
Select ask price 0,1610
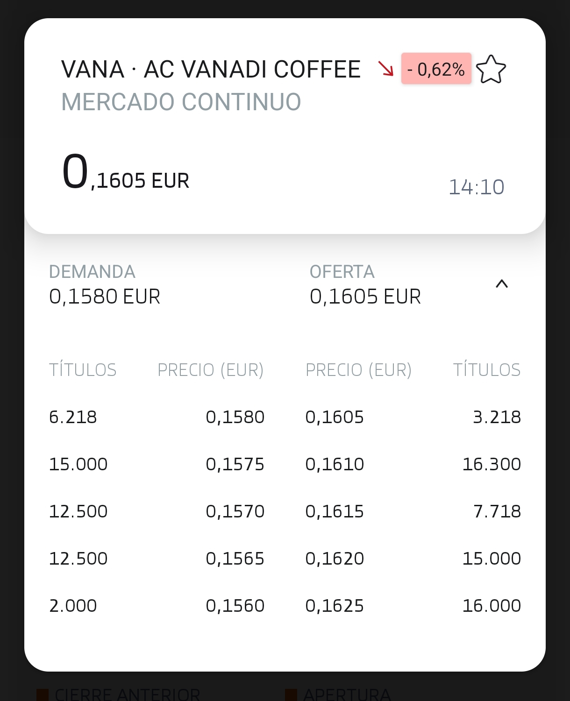(x=335, y=464)
